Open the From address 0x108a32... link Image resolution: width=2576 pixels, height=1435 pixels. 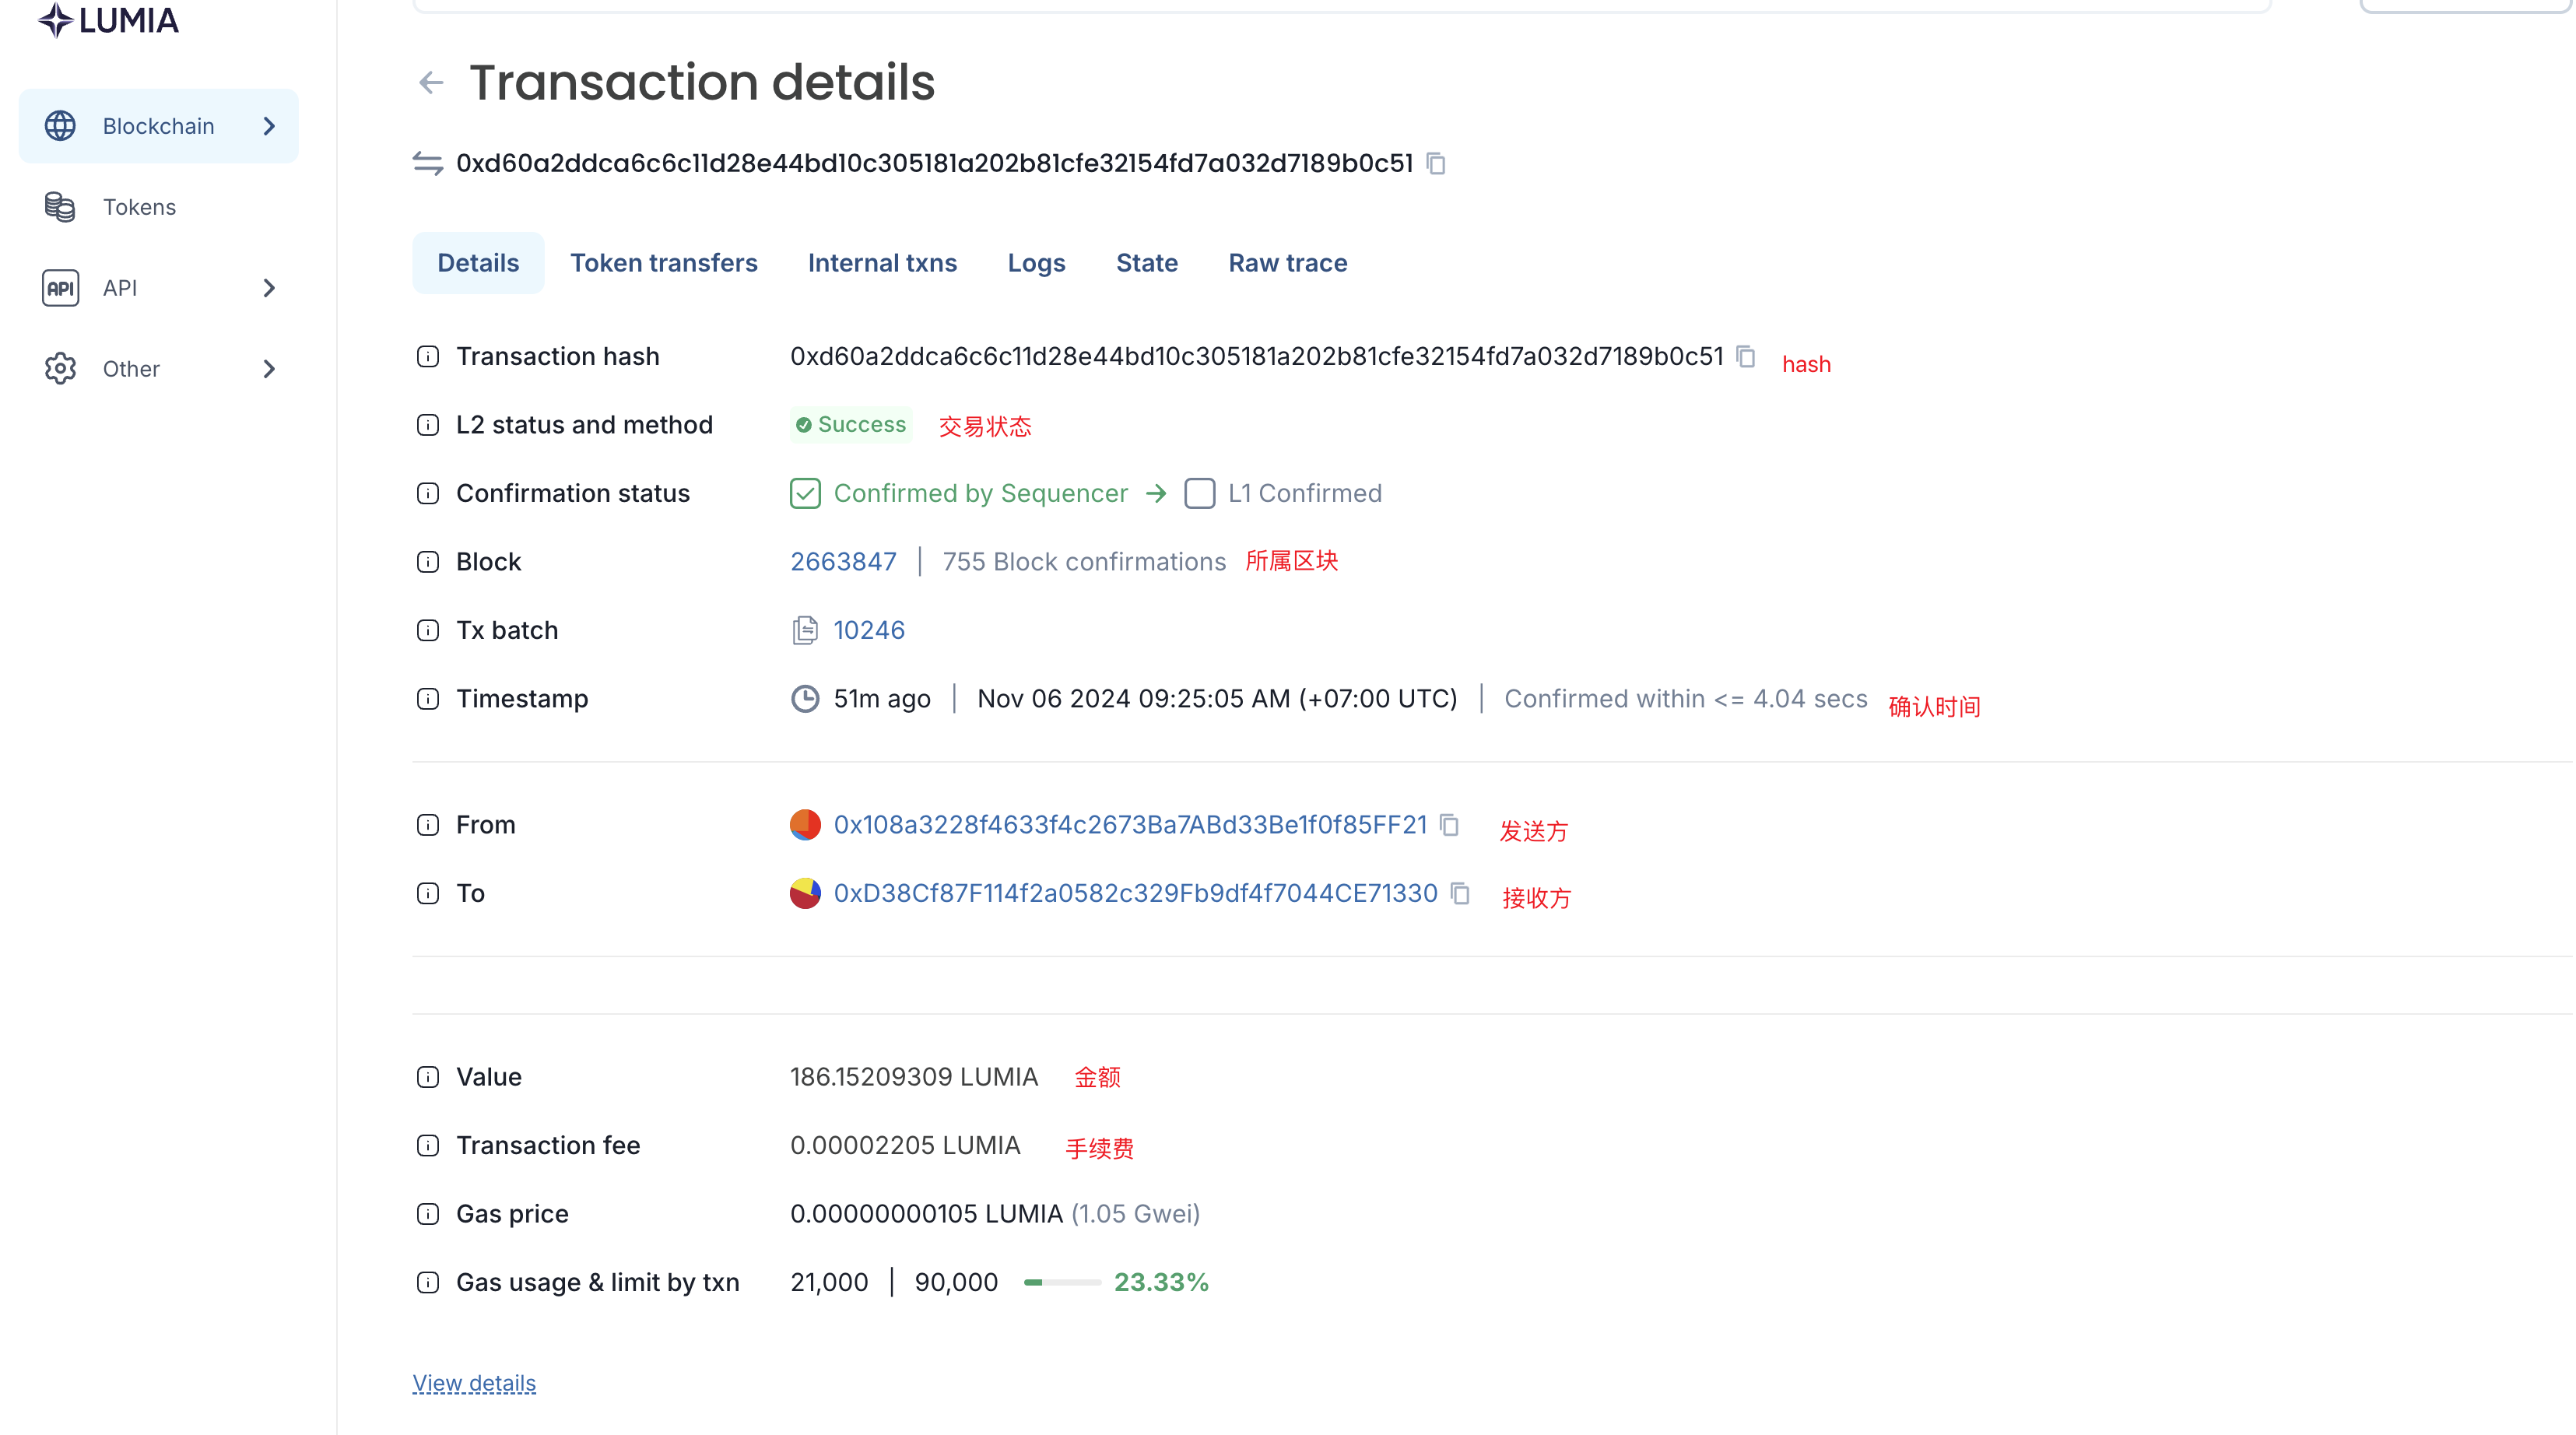pos(1130,825)
